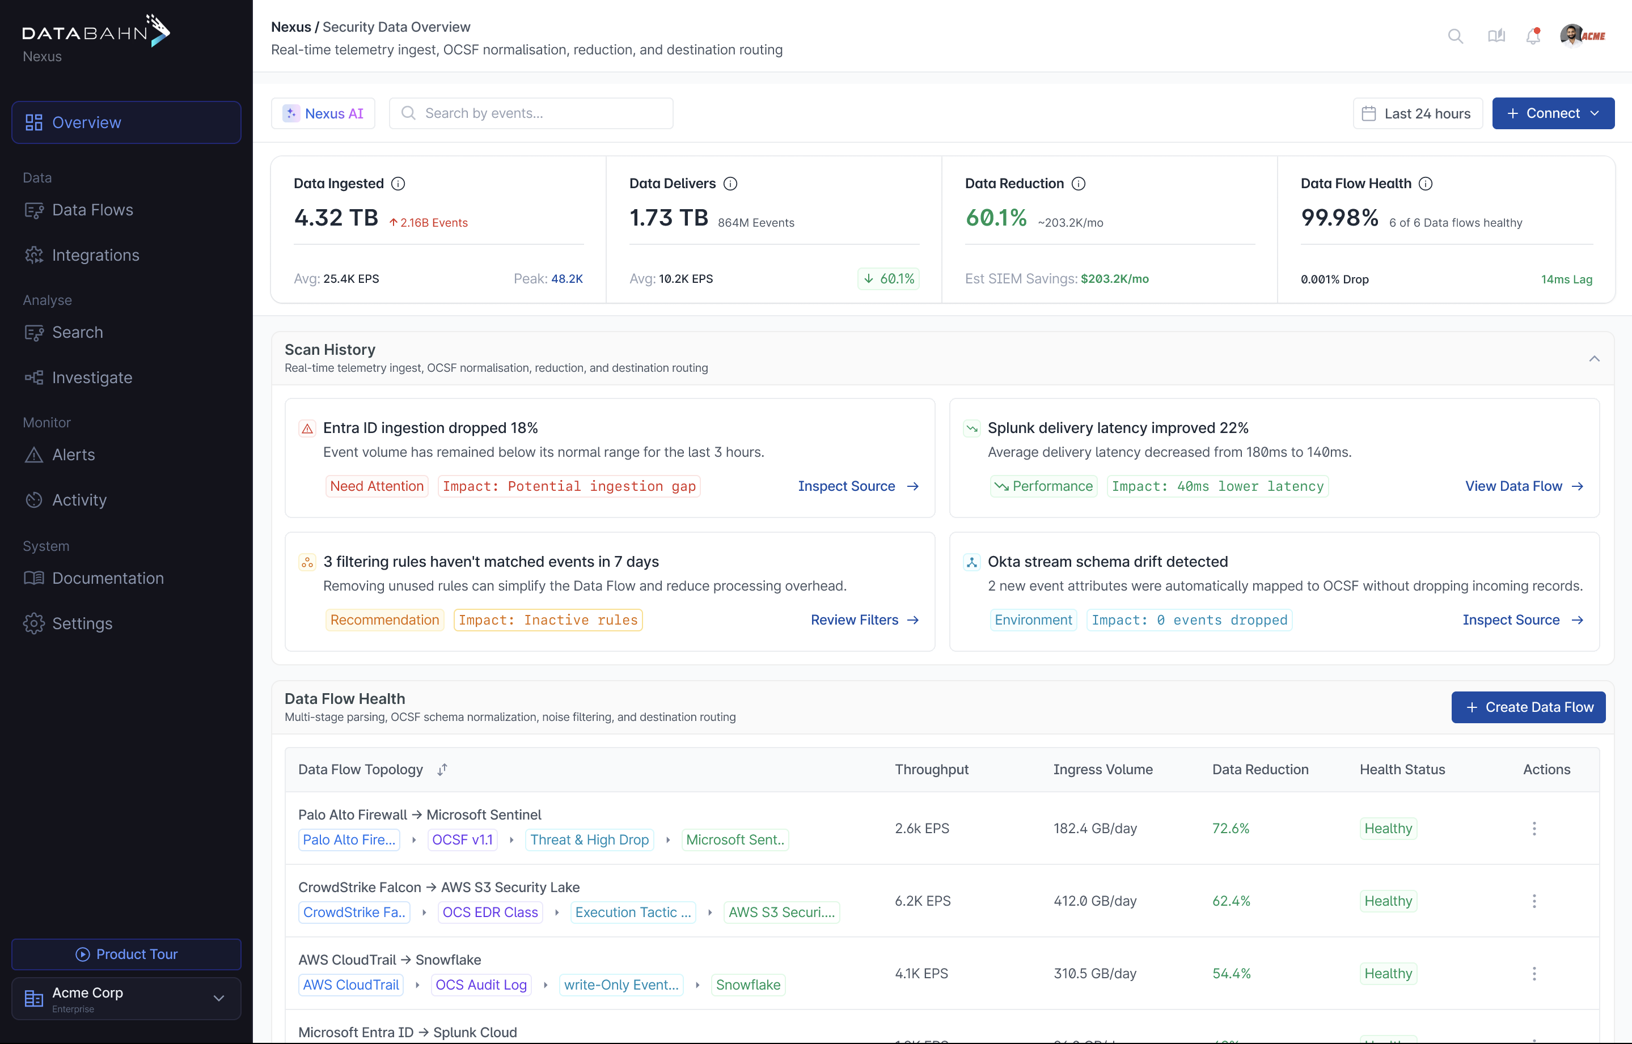Screen dimensions: 1632x1044
Task: Click the AWS CloudTrail source chip
Action: coord(350,985)
